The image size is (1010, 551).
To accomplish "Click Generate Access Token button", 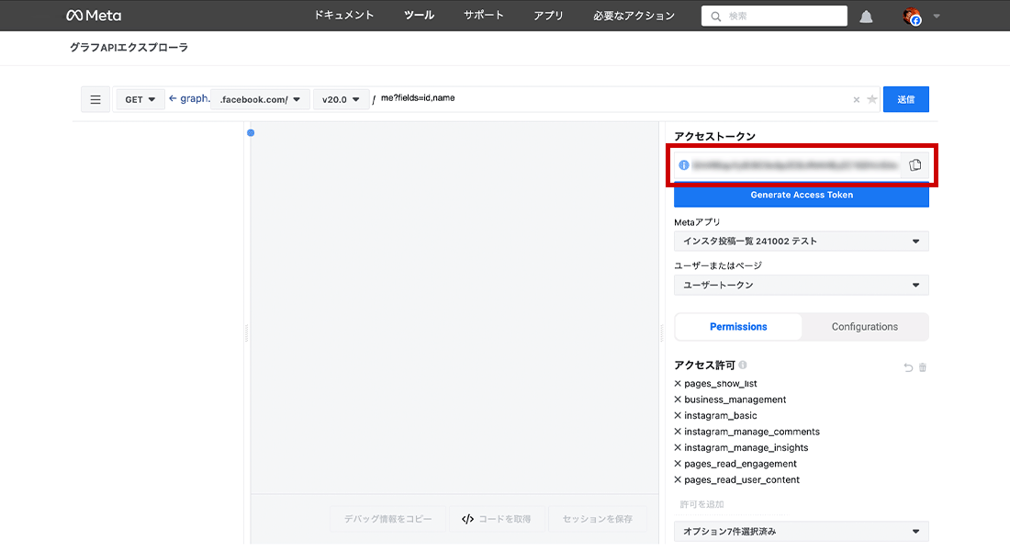I will click(x=802, y=195).
